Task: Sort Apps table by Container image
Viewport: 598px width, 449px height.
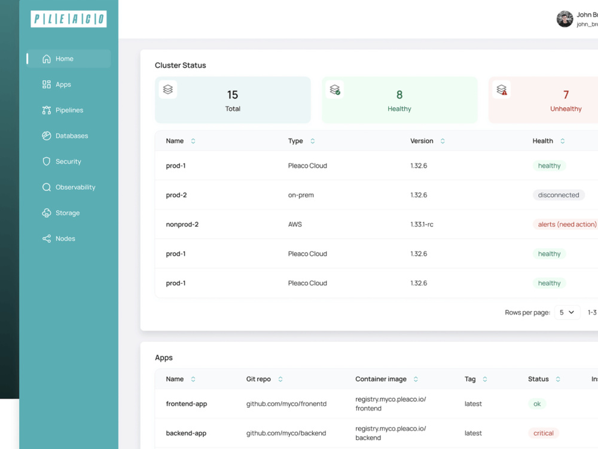Action: 416,379
